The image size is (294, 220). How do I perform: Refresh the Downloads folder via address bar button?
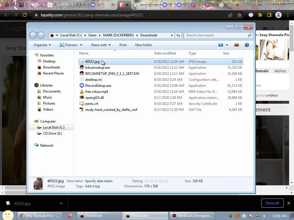pyautogui.click(x=178, y=35)
